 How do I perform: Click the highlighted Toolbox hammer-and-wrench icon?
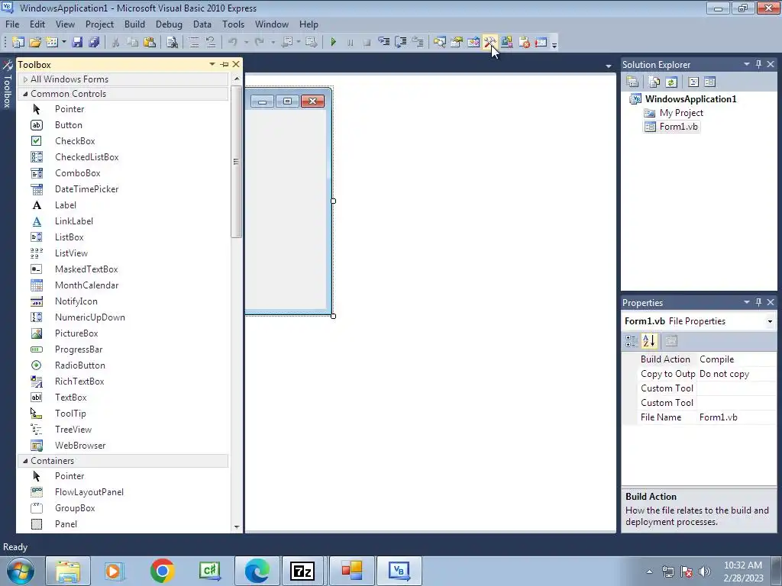point(490,43)
